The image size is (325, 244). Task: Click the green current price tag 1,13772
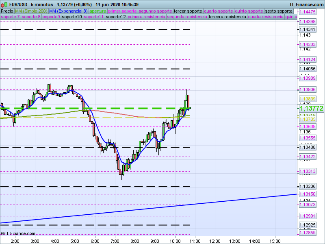[x=311, y=108]
